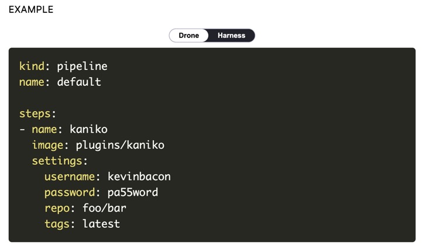
Task: Click the 'pa55word' password value
Action: point(133,192)
